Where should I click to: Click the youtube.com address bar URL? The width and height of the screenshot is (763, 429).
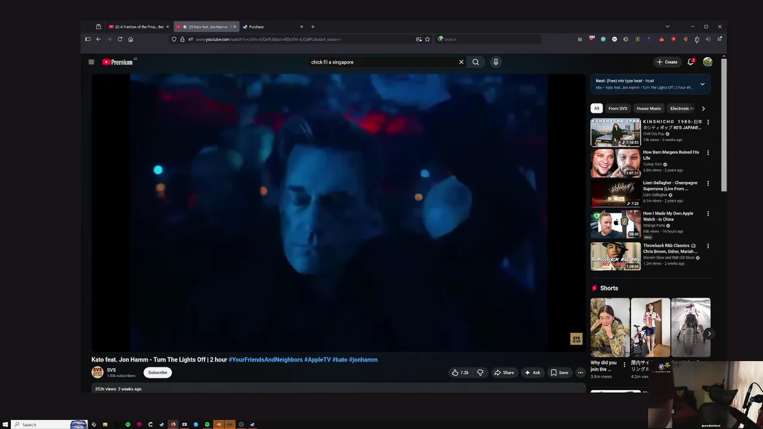268,39
